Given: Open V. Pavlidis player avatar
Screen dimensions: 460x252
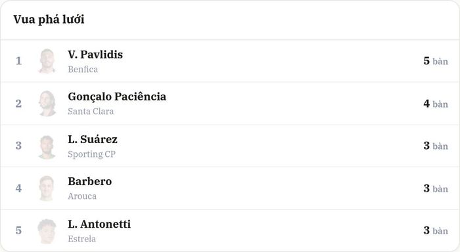Looking at the screenshot, I should pyautogui.click(x=47, y=61).
